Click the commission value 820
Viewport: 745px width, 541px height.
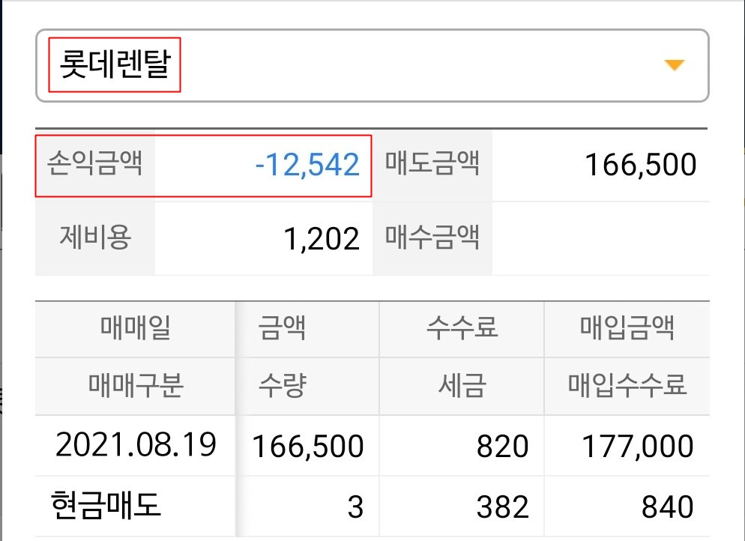click(503, 447)
